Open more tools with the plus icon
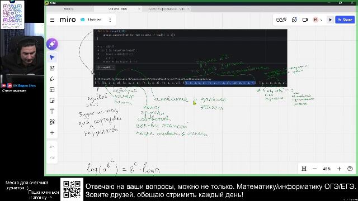 pos(52,133)
